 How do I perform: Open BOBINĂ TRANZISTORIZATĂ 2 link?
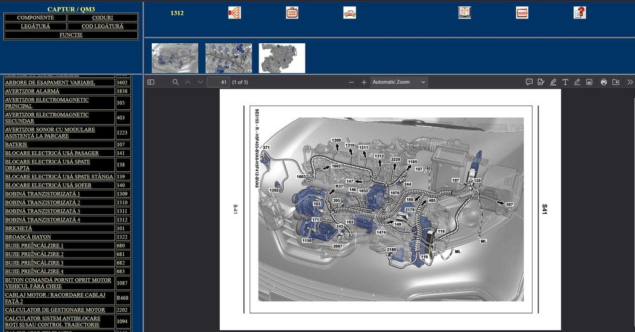(43, 203)
